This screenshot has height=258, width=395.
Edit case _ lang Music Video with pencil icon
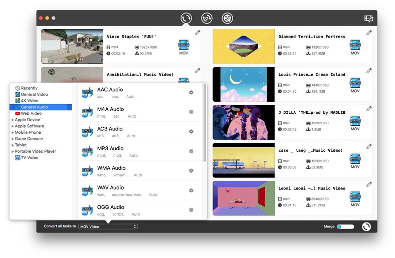point(369,146)
